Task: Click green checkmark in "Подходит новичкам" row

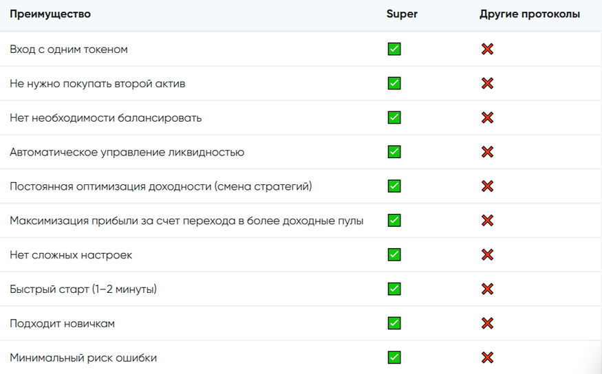Action: click(394, 323)
